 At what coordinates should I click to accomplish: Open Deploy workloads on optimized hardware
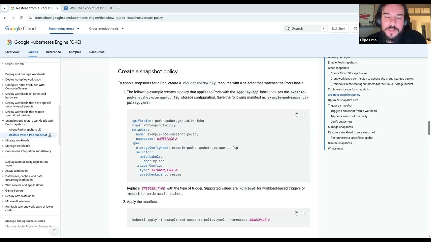(26, 95)
